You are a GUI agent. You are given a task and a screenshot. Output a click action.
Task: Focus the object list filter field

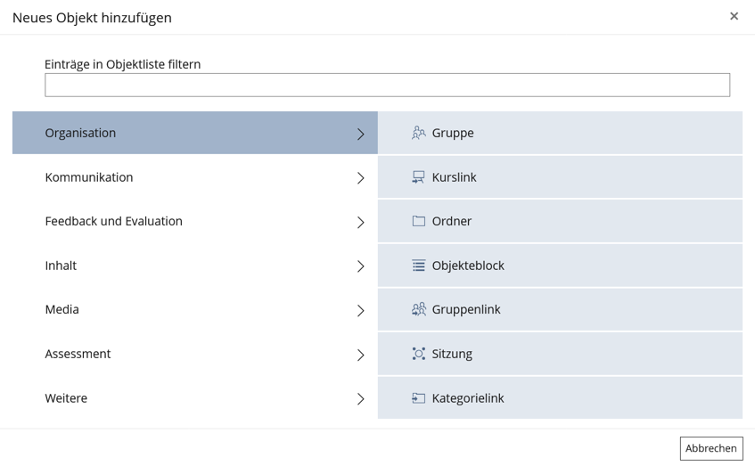387,85
